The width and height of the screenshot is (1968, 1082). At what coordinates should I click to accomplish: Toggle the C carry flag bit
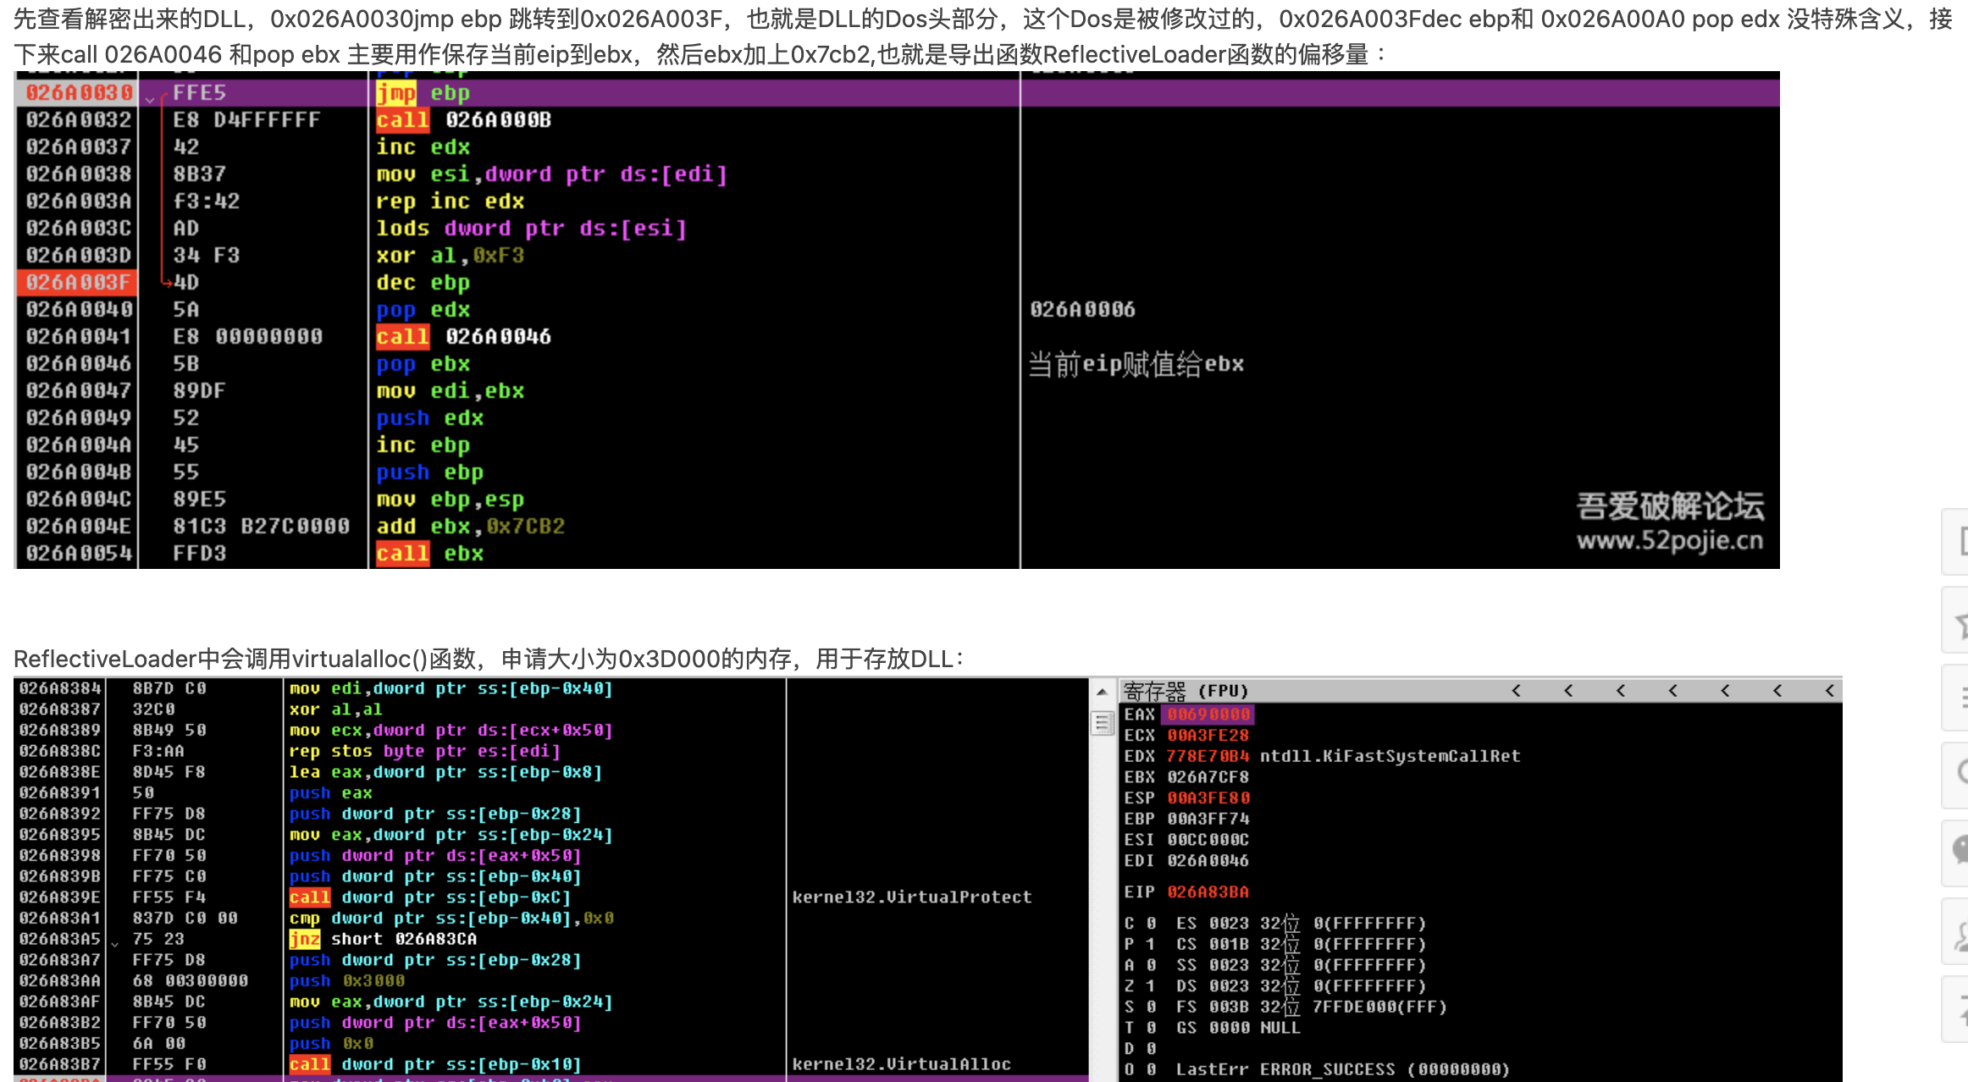[x=1150, y=922]
